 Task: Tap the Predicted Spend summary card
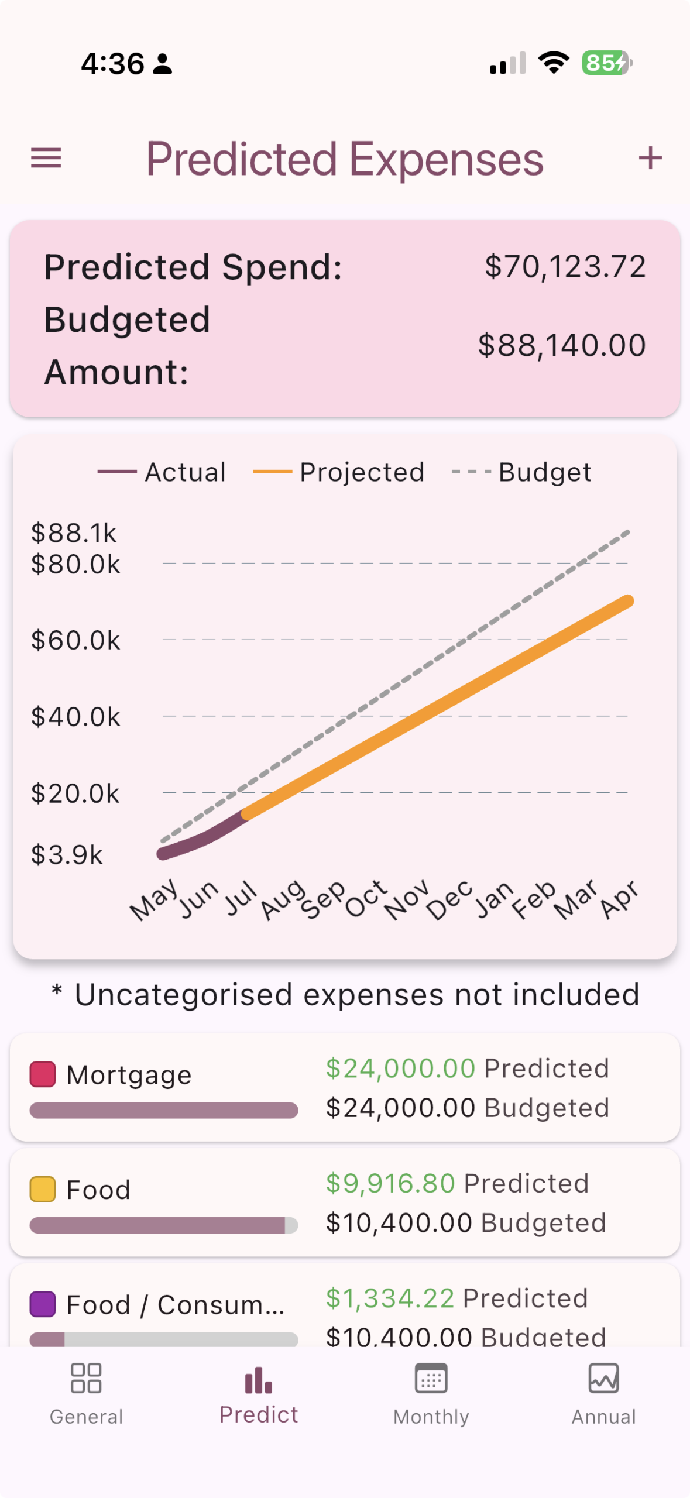click(345, 319)
